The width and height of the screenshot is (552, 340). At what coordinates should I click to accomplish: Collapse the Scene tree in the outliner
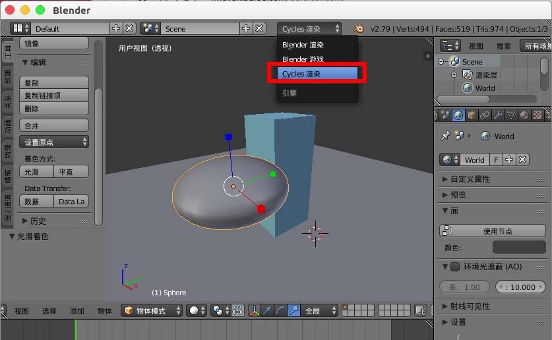click(x=441, y=61)
